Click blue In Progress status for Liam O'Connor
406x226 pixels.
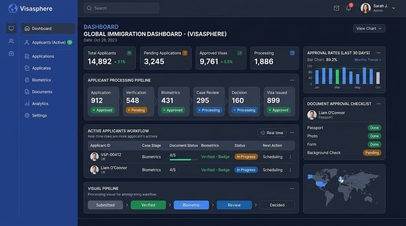pos(246,170)
